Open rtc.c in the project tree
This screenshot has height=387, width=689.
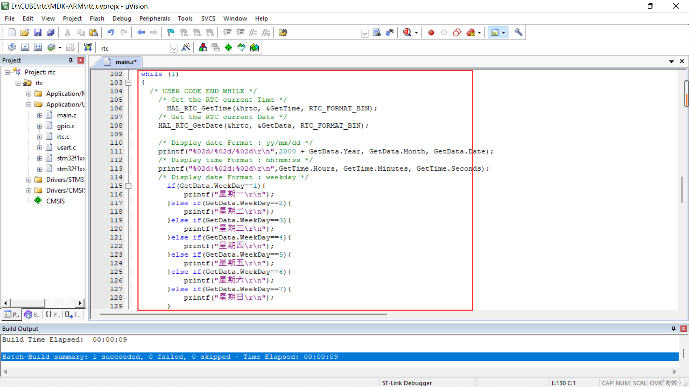click(63, 137)
